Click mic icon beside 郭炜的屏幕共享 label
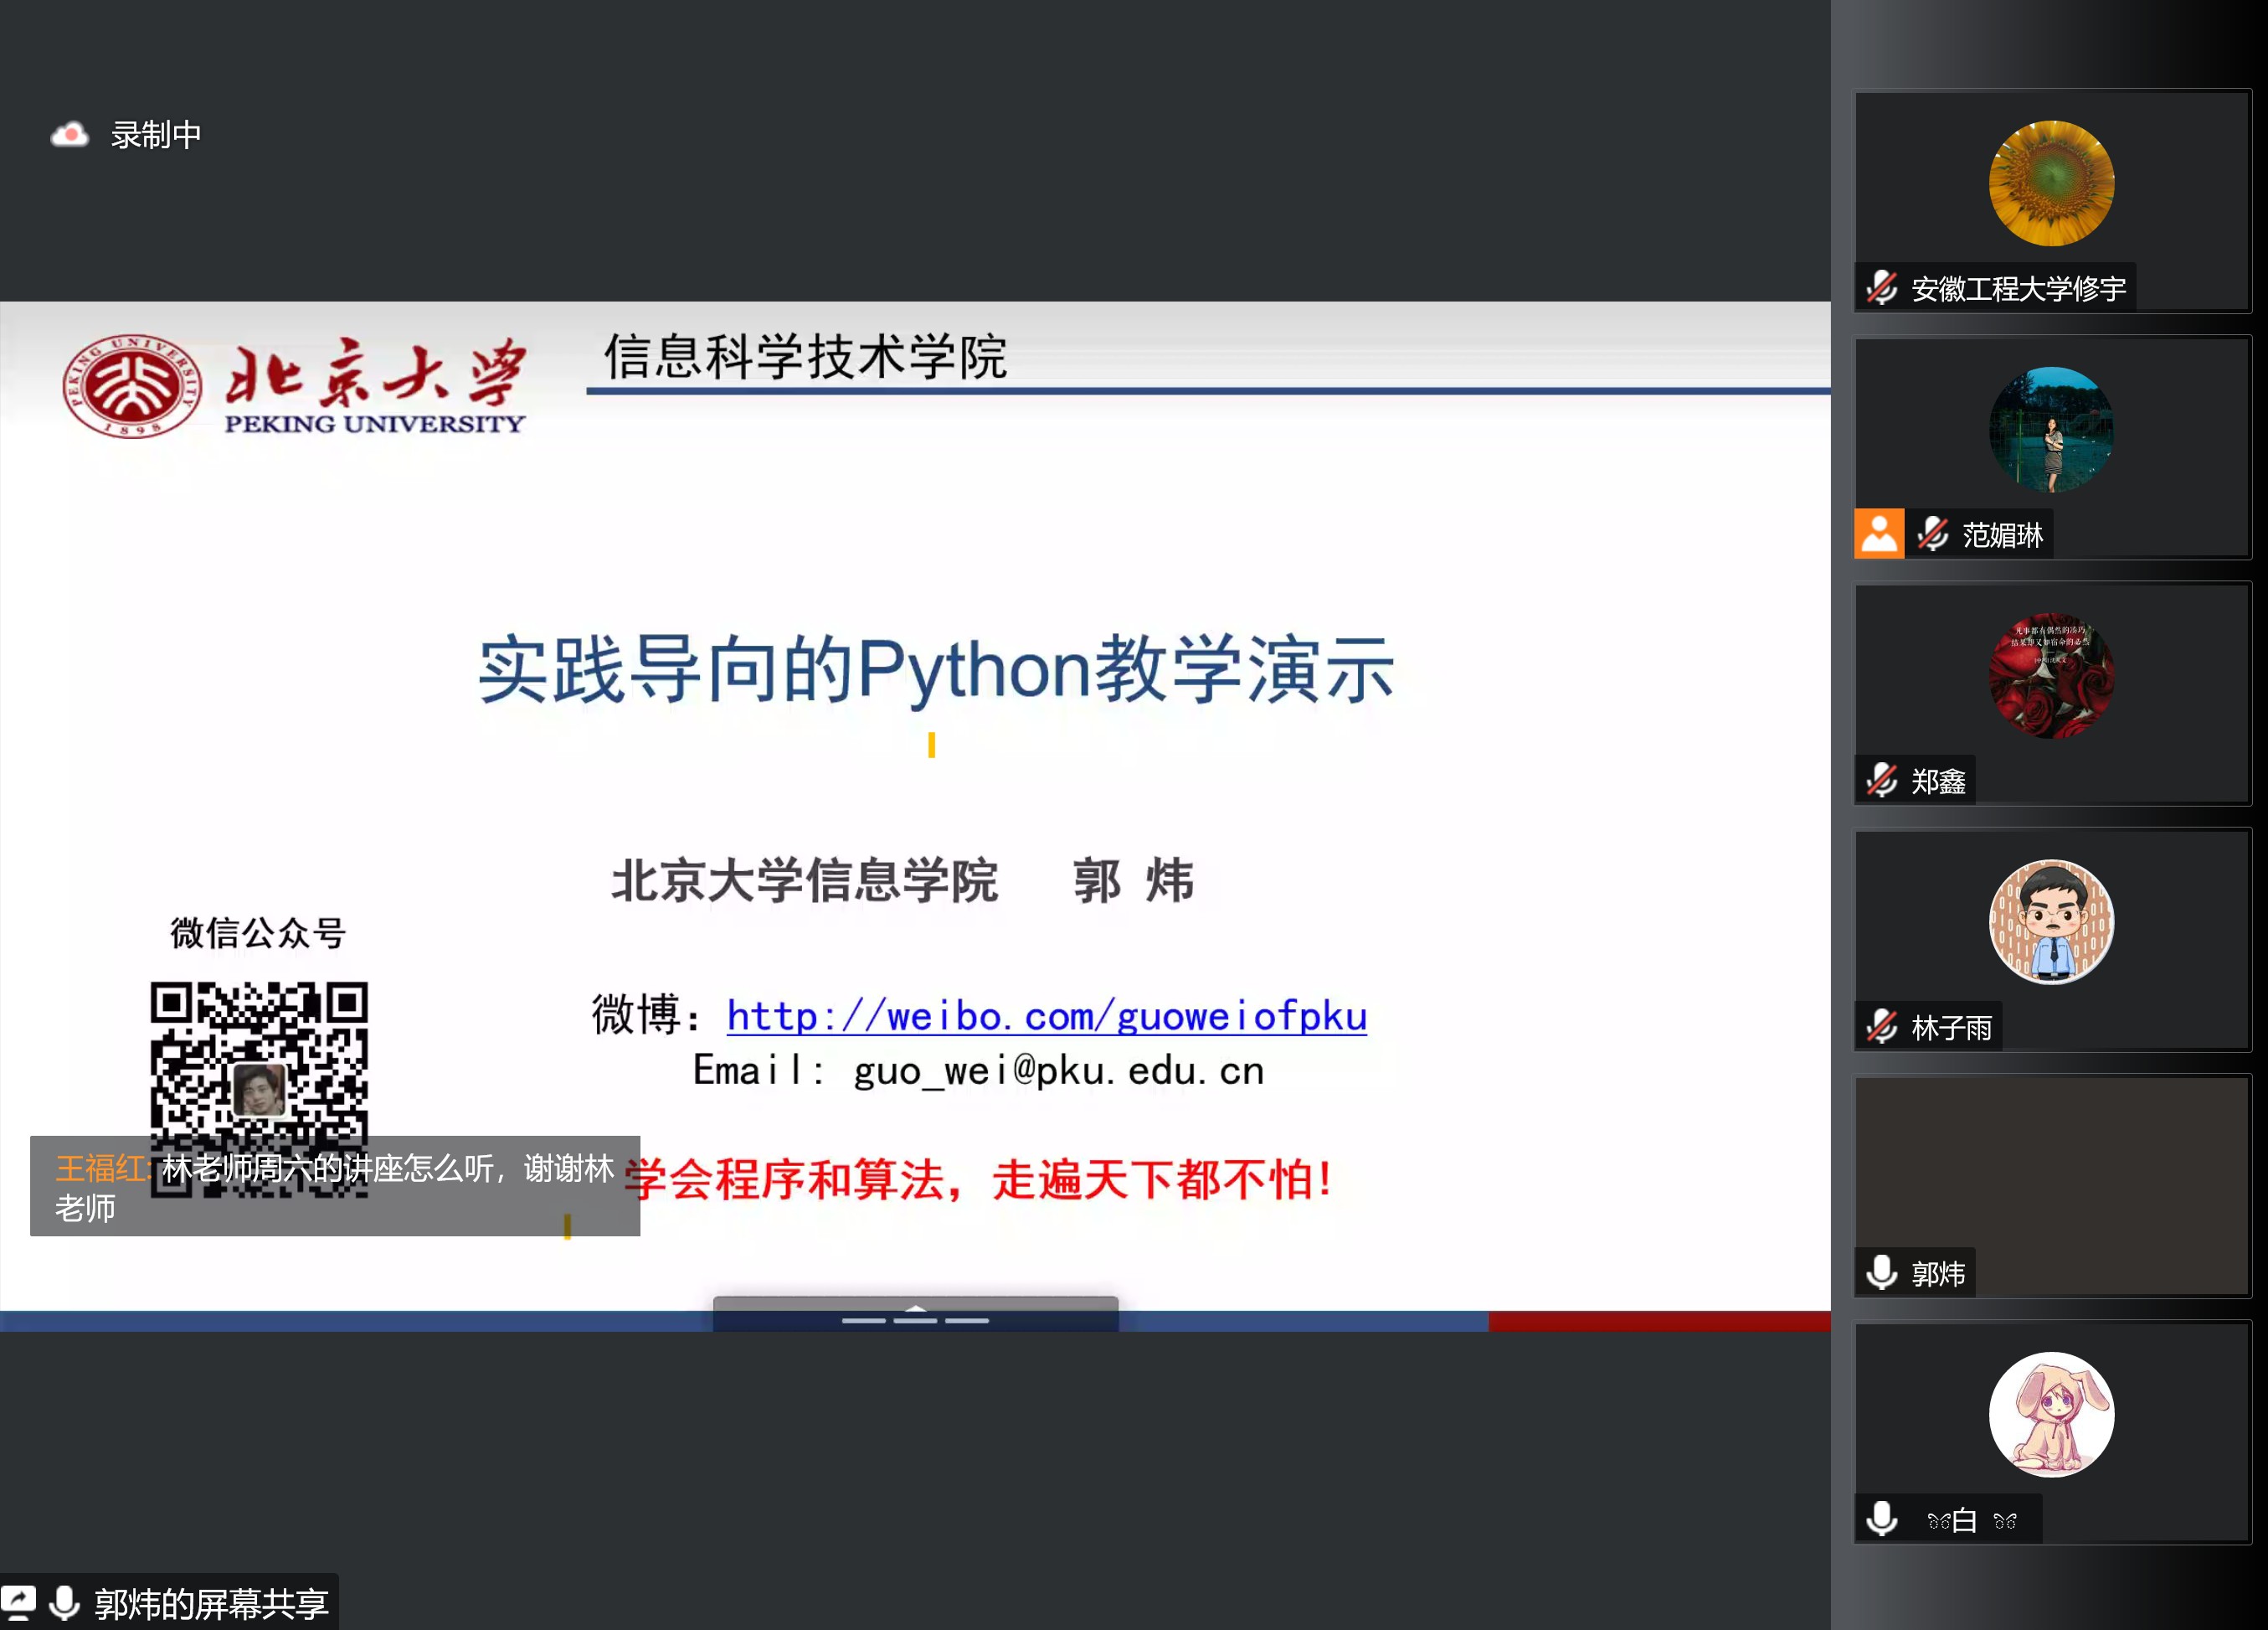 [65, 1603]
